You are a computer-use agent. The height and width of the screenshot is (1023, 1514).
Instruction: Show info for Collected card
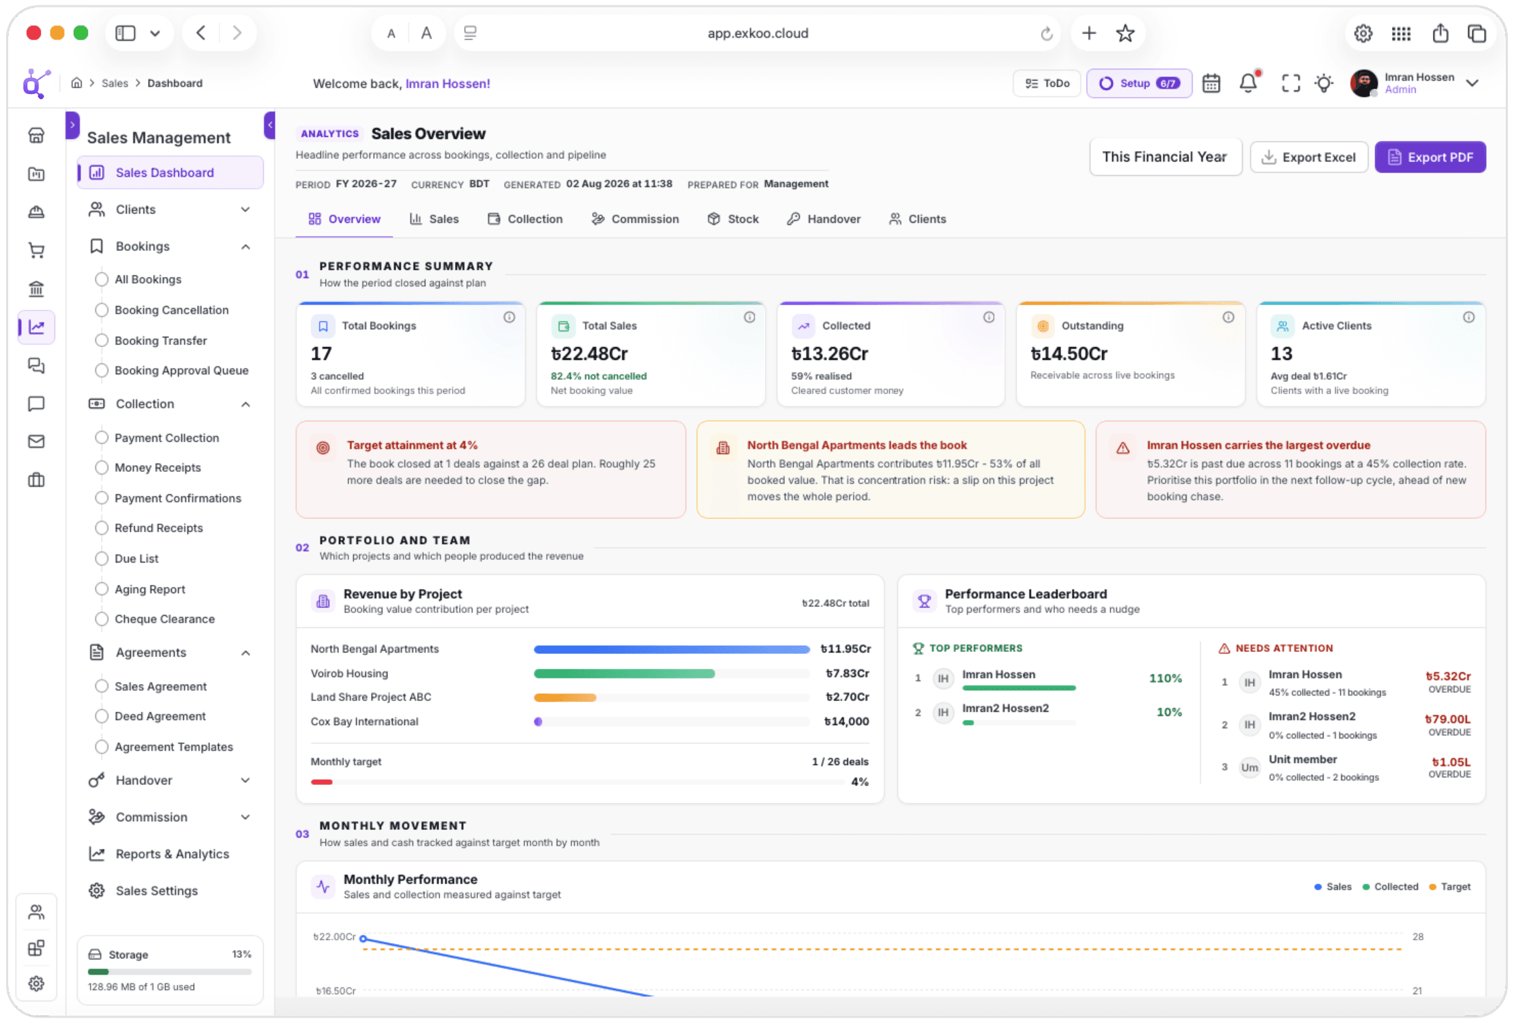[x=989, y=317]
